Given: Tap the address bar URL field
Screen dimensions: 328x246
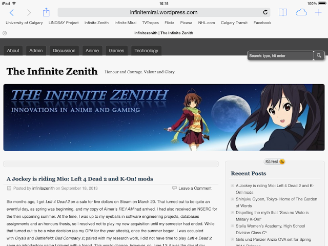Looking at the screenshot, I should 164,12.
